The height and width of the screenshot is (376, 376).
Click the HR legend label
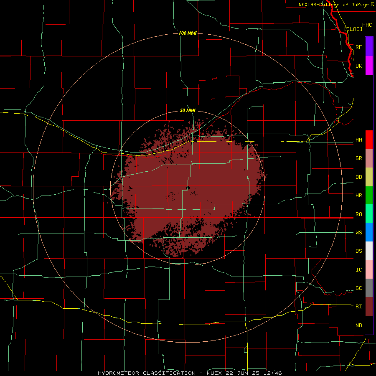tap(358, 195)
